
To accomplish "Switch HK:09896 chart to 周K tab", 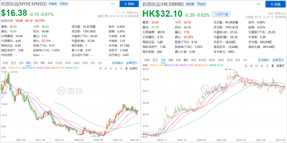I will pos(170,60).
